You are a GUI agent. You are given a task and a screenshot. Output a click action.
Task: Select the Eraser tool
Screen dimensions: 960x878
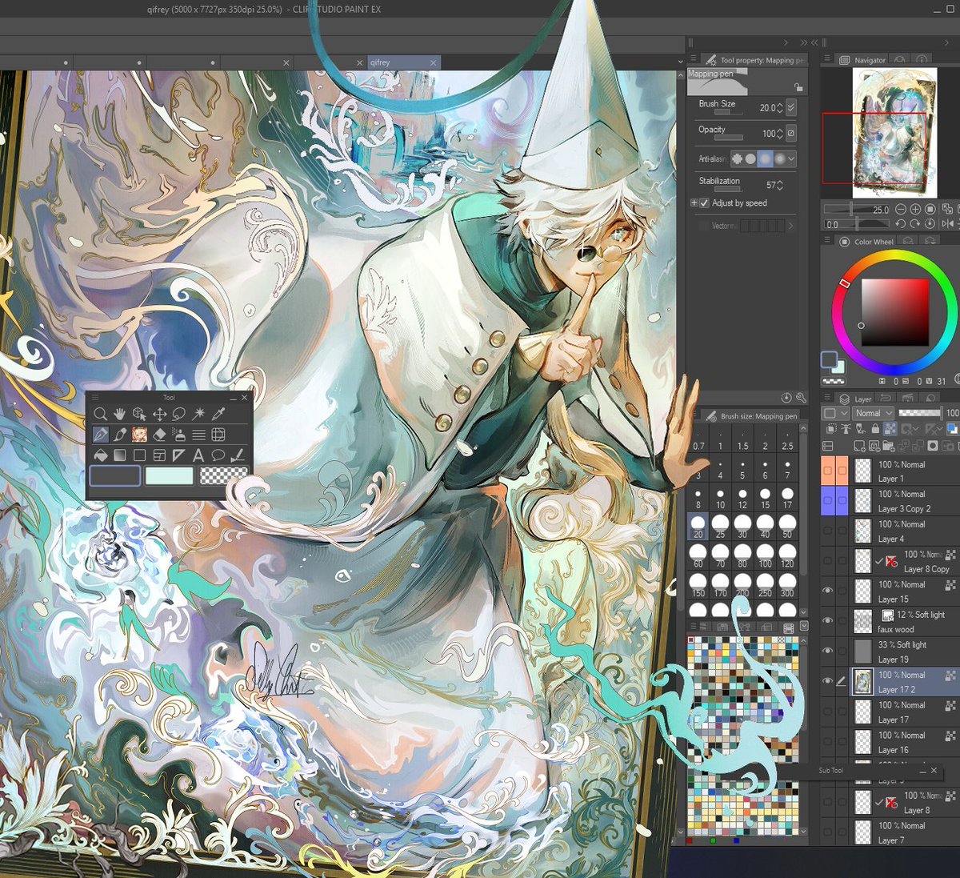pos(159,435)
